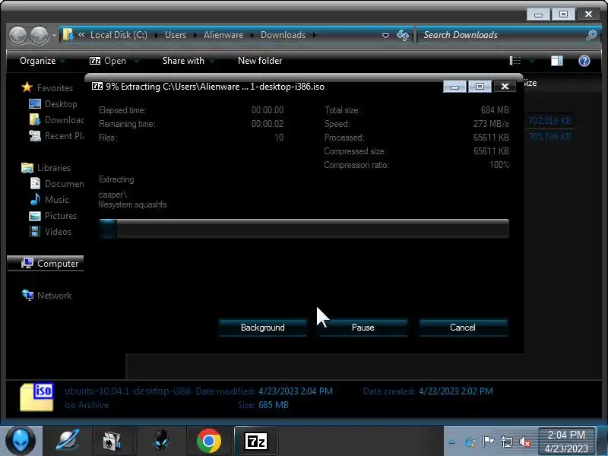Click date created value 4/23/2023 2:02 PM
The image size is (608, 456).
click(455, 391)
